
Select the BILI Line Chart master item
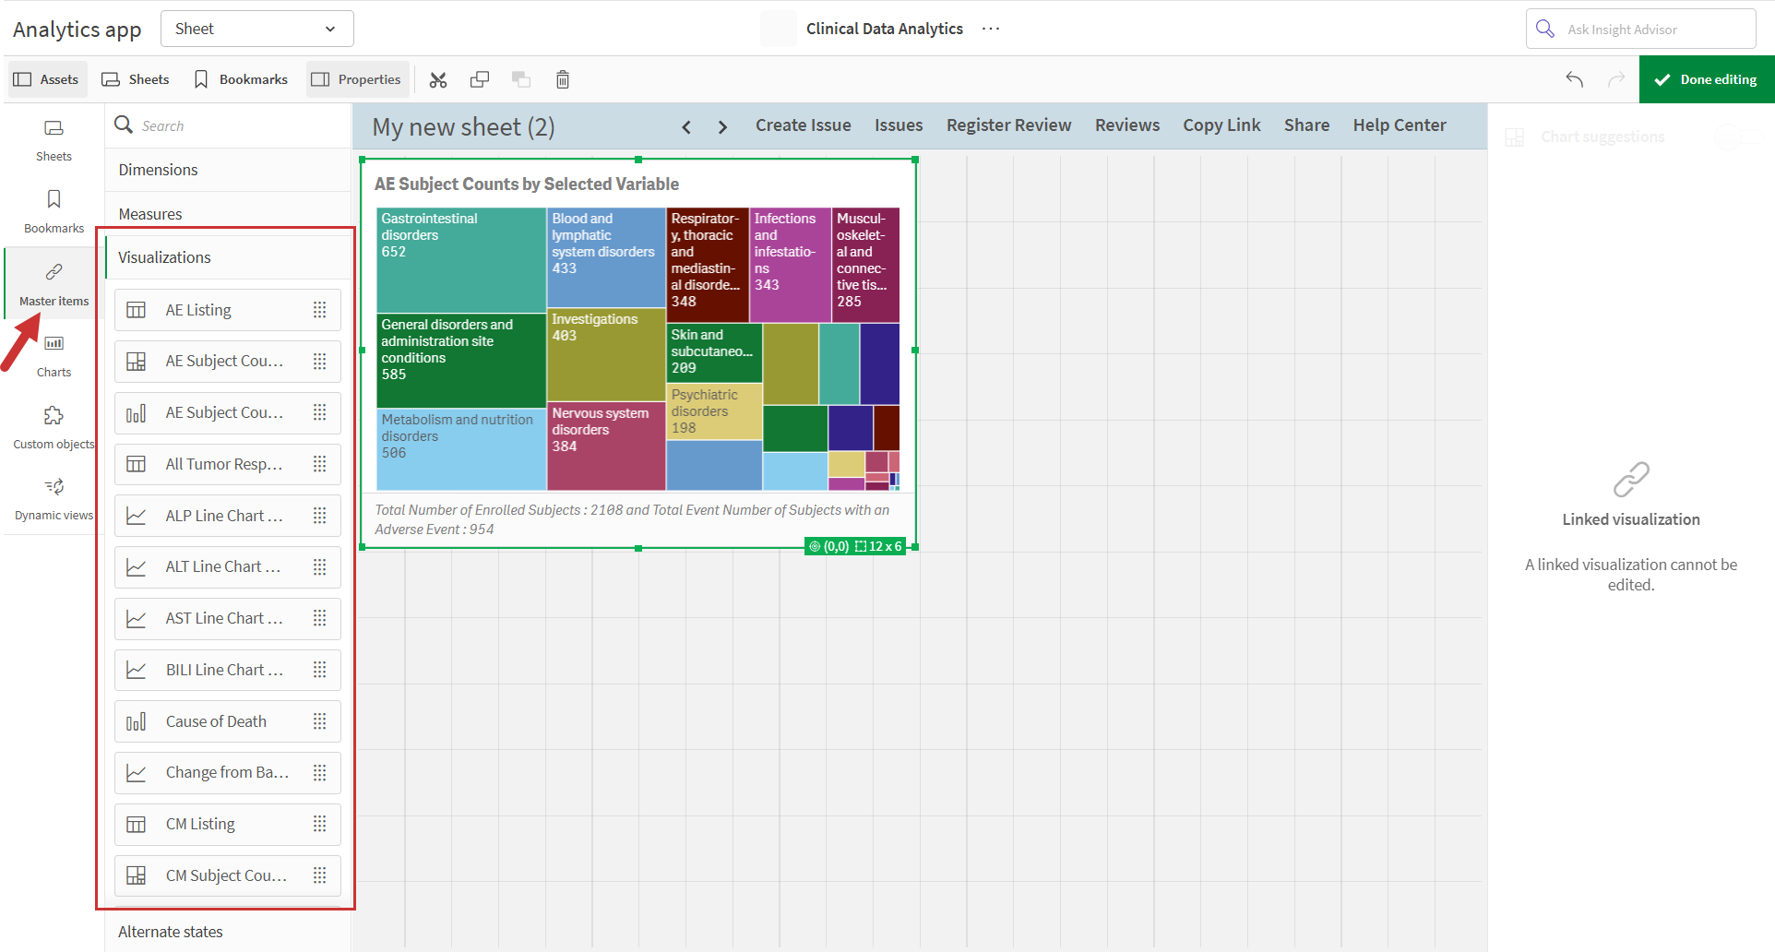click(228, 670)
